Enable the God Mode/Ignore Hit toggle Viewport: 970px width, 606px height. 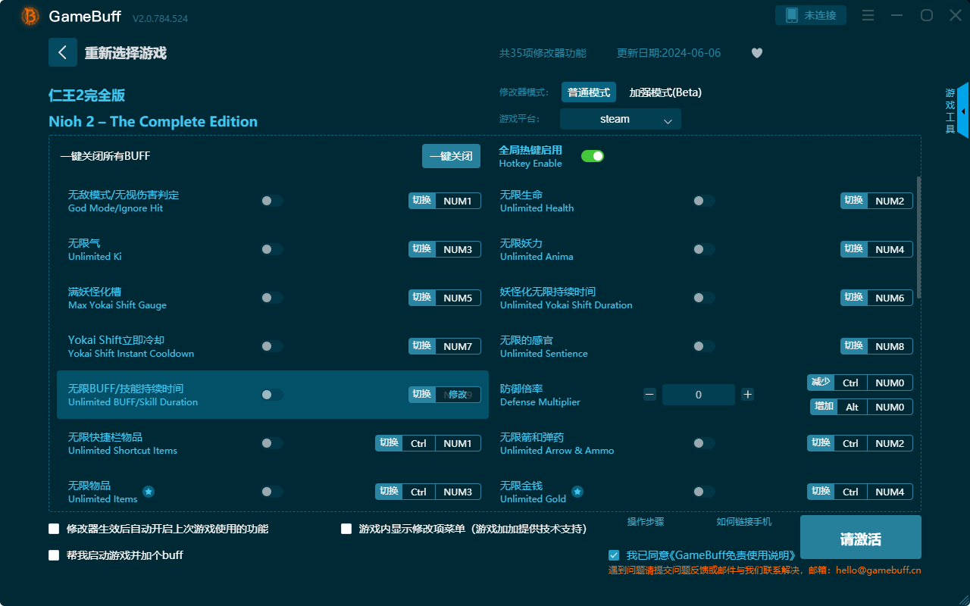point(272,201)
